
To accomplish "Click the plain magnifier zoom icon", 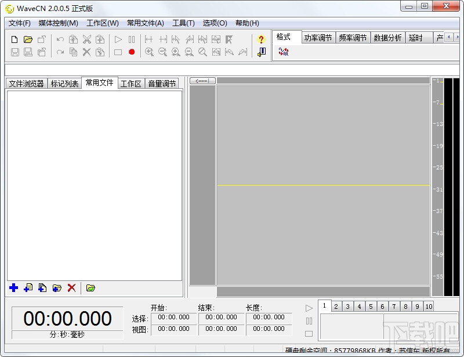I will click(202, 52).
